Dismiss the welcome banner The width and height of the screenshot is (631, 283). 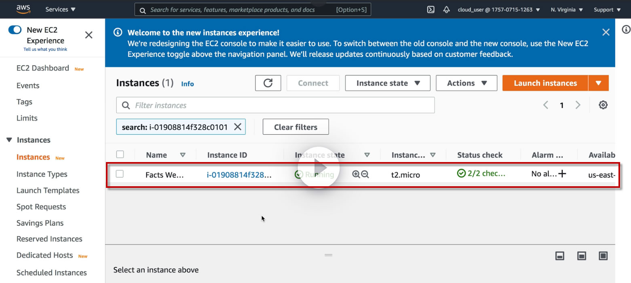pyautogui.click(x=606, y=32)
